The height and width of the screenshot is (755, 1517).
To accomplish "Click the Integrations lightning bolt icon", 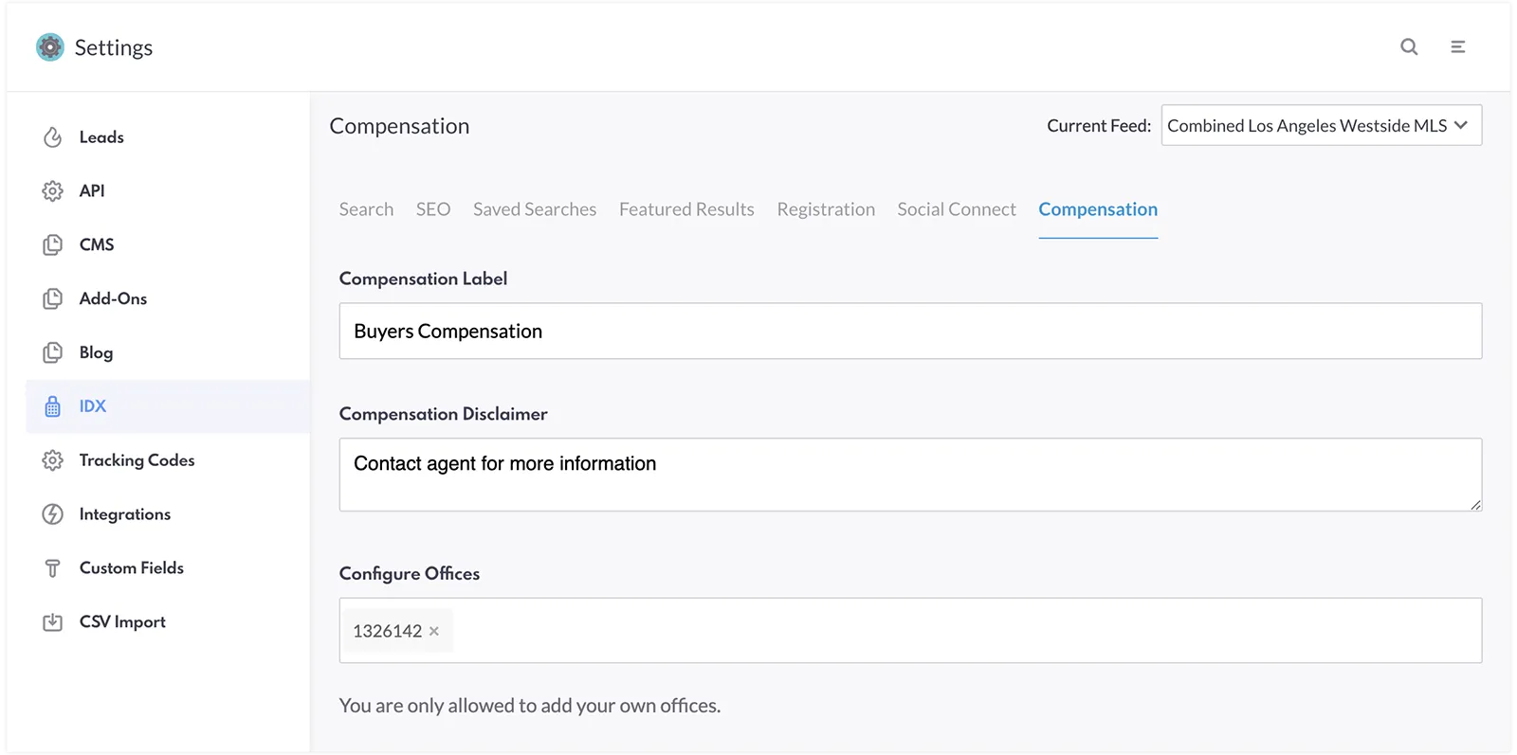I will 53,514.
